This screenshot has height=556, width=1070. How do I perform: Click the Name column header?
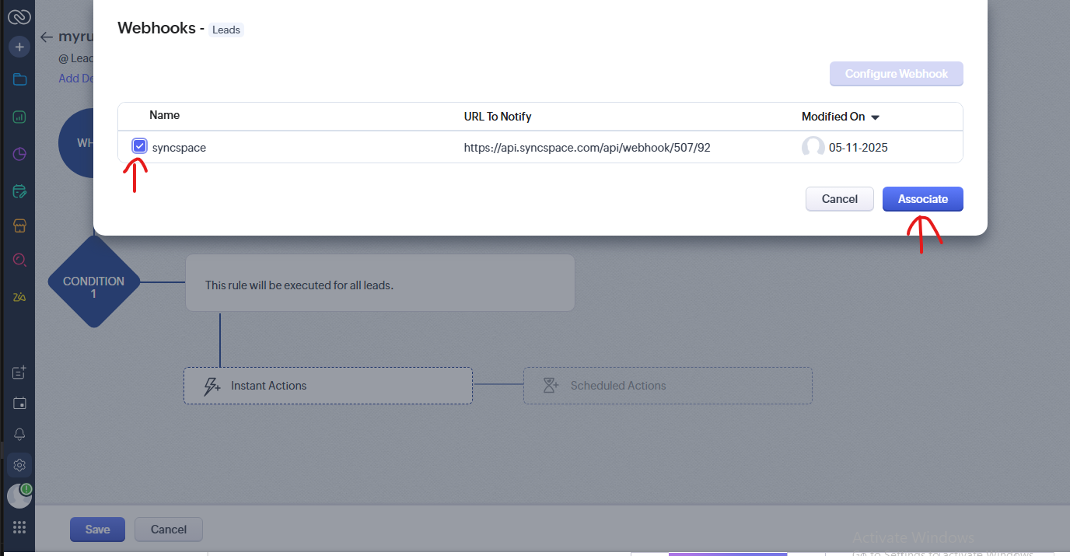coord(164,115)
